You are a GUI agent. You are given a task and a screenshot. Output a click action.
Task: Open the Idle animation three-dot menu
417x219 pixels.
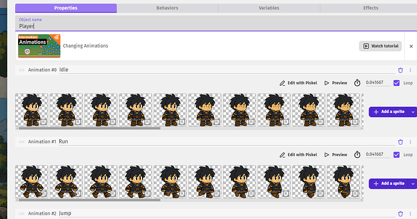point(410,70)
